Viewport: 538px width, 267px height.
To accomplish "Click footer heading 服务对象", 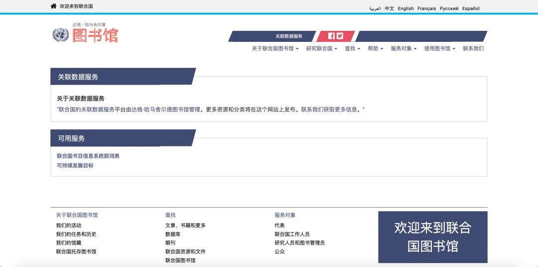I will [x=285, y=215].
